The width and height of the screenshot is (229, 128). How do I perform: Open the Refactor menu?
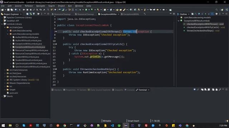(x=29, y=6)
